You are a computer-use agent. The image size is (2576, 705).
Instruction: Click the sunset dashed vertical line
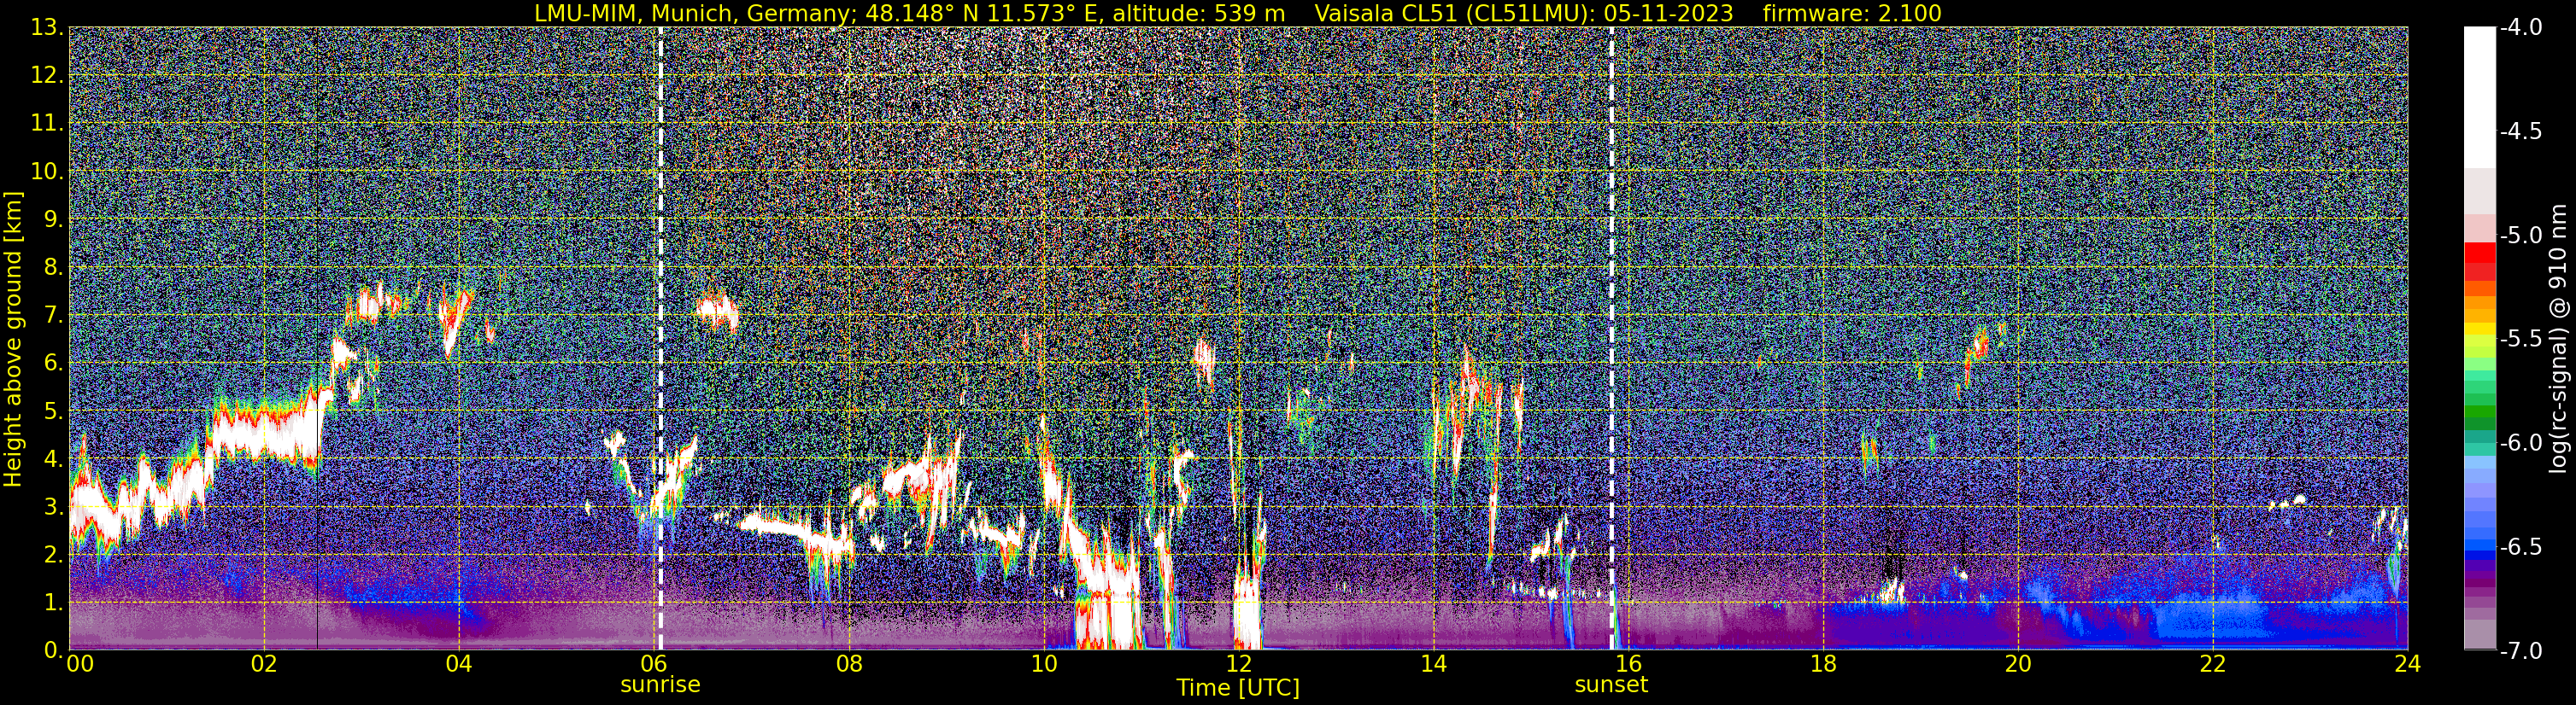click(1612, 337)
